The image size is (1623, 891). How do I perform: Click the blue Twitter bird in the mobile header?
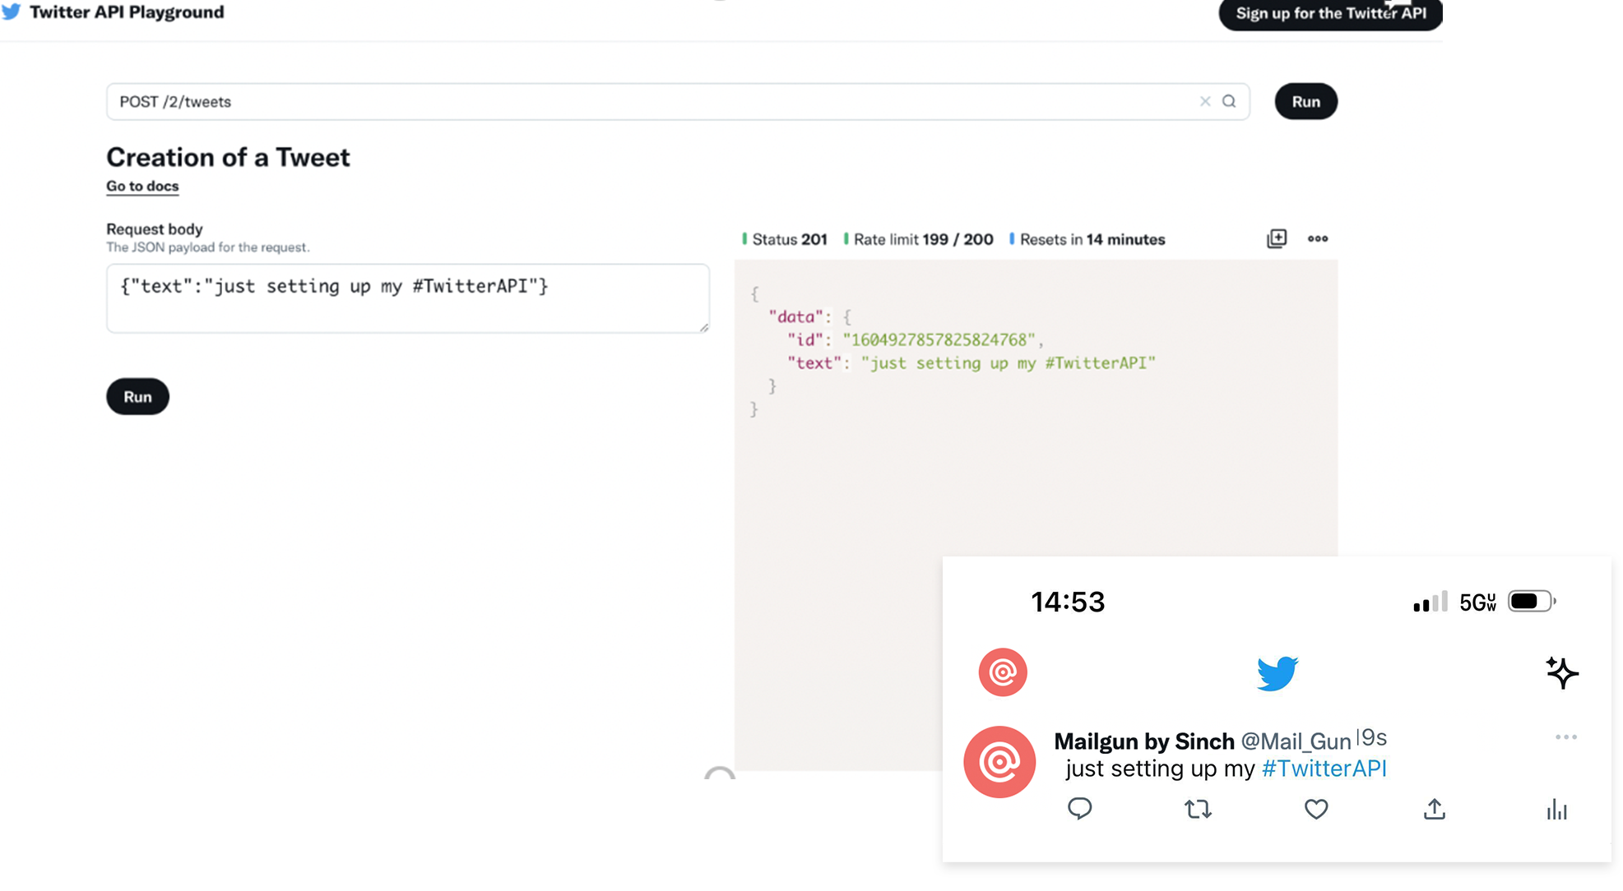[x=1277, y=673]
